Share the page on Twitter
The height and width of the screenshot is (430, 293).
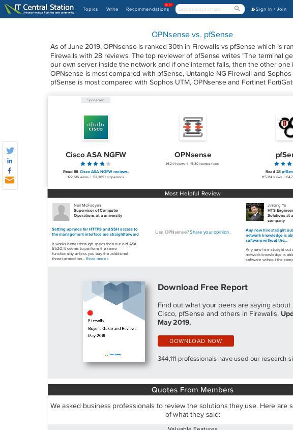pyautogui.click(x=10, y=151)
